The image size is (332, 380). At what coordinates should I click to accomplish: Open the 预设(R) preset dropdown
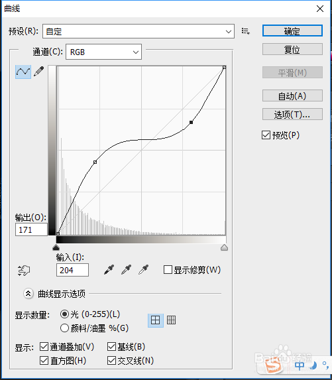(x=138, y=31)
